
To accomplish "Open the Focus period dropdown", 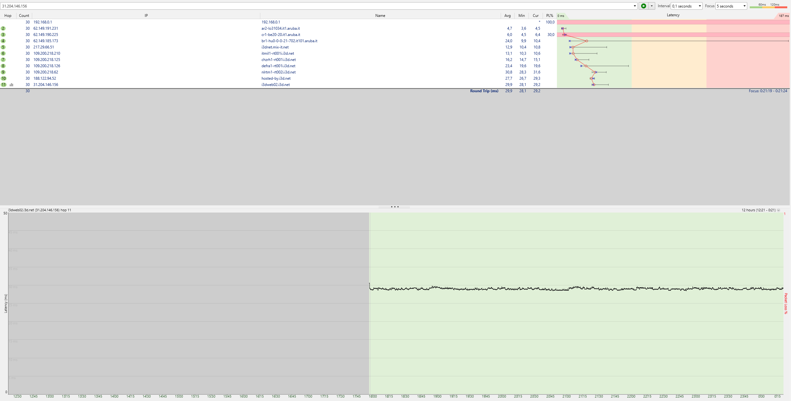I will (744, 6).
